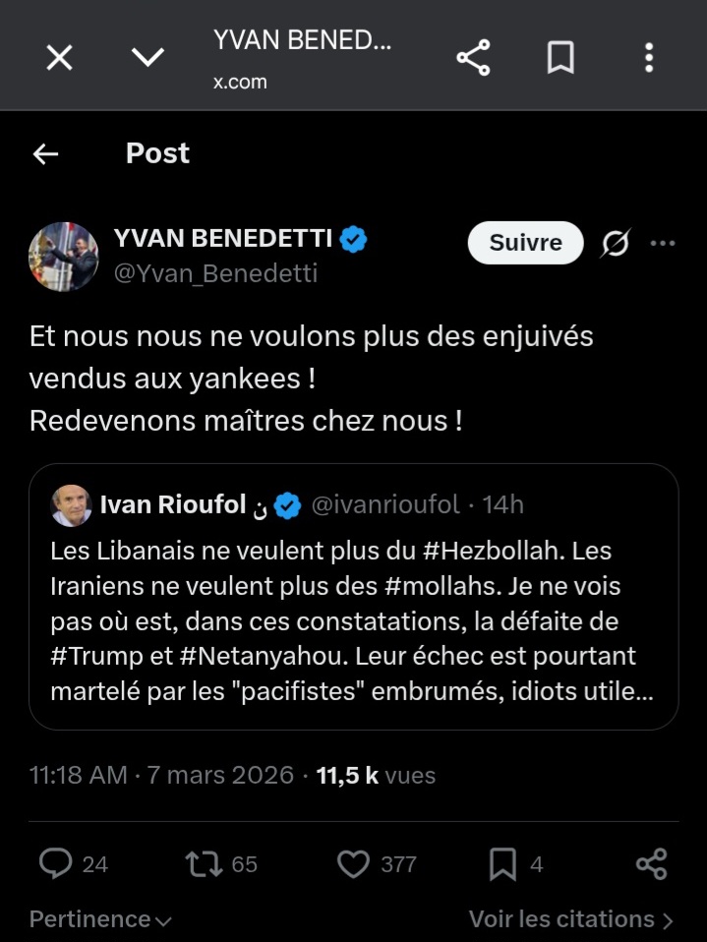Tap the browser share icon in top bar

[473, 59]
